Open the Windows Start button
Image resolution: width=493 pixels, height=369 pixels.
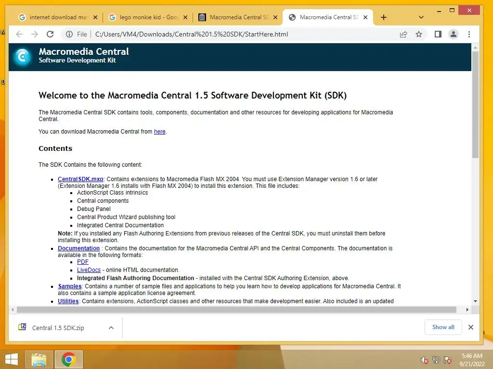tap(12, 359)
